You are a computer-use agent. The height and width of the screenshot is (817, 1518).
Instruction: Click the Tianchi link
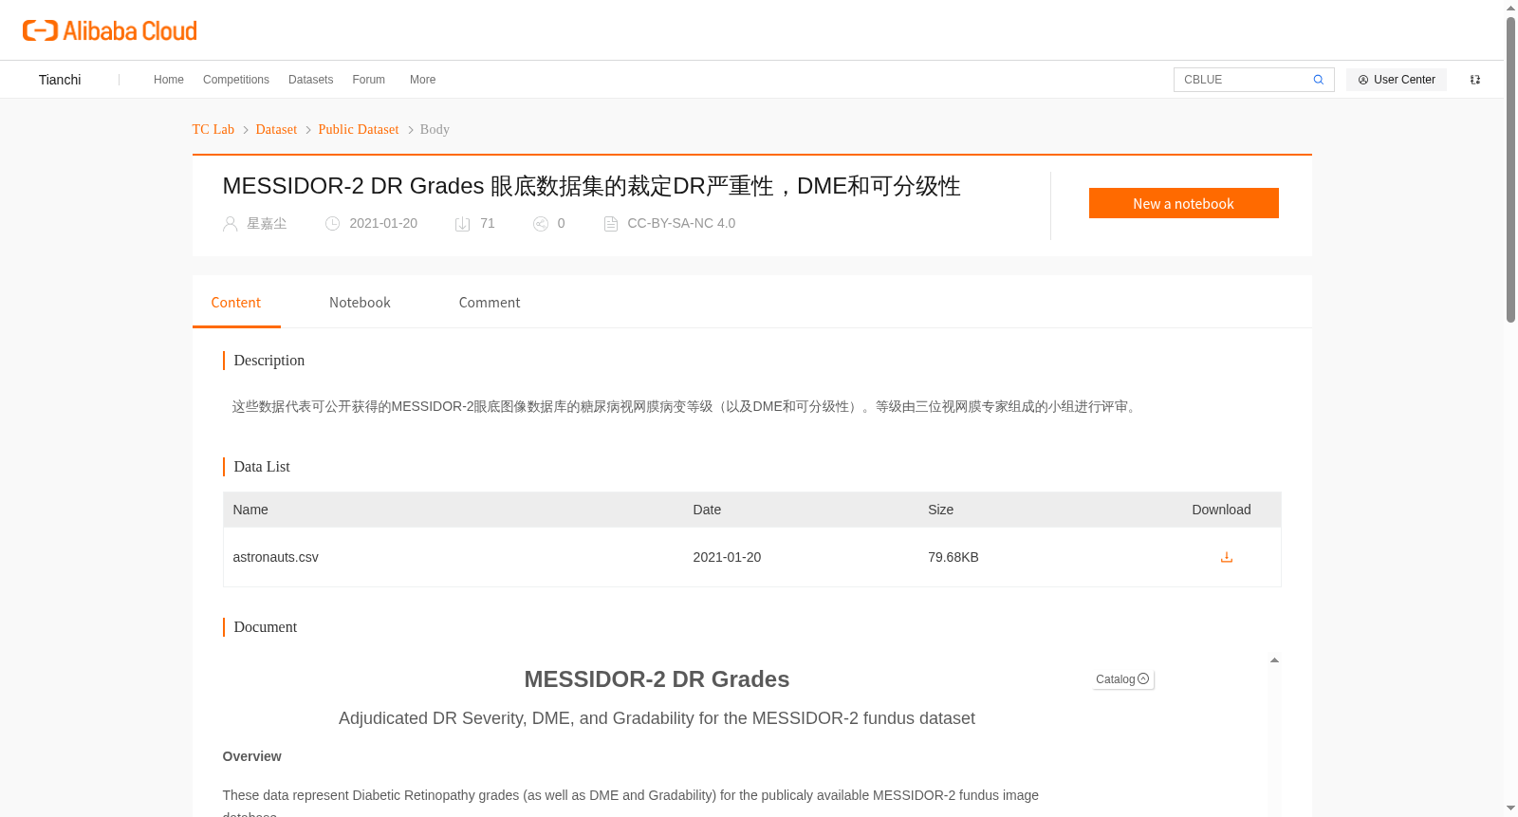click(60, 80)
